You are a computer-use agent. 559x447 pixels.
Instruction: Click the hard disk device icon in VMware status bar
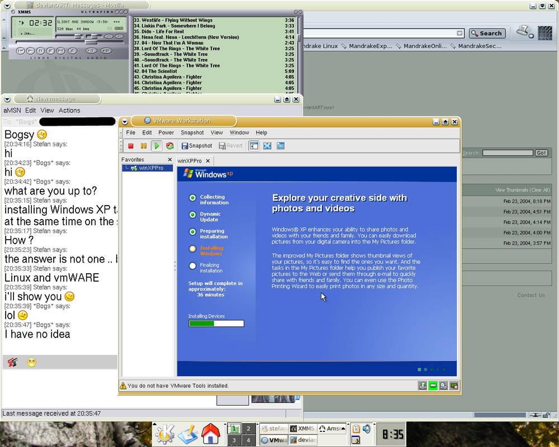(x=423, y=386)
